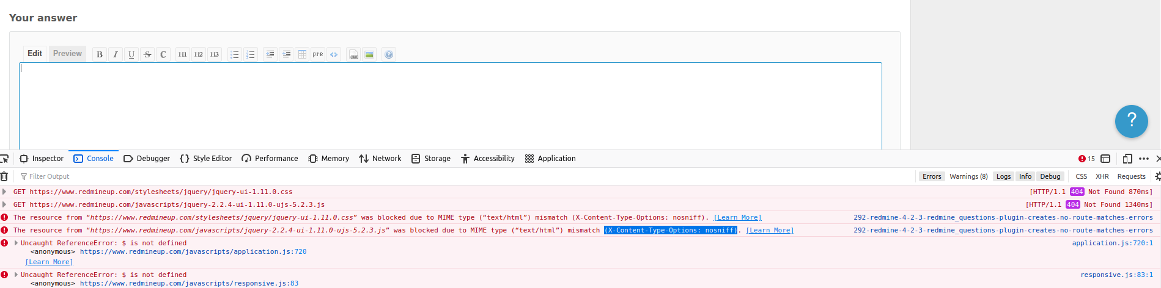The image size is (1161, 288).
Task: Open the devtools three-dots customize menu
Action: 1144,159
